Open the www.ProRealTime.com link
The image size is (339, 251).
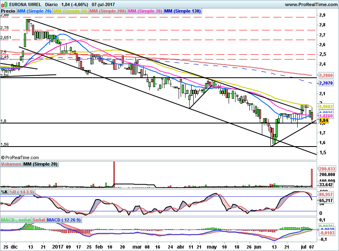311,4
